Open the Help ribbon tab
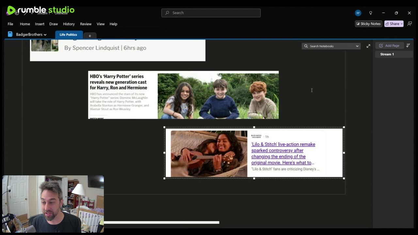418x235 pixels. 113,24
